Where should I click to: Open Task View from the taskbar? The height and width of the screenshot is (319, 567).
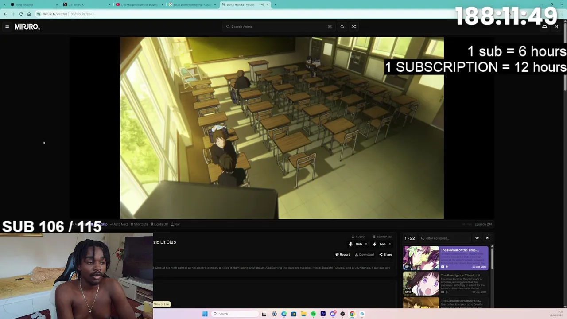[264, 314]
